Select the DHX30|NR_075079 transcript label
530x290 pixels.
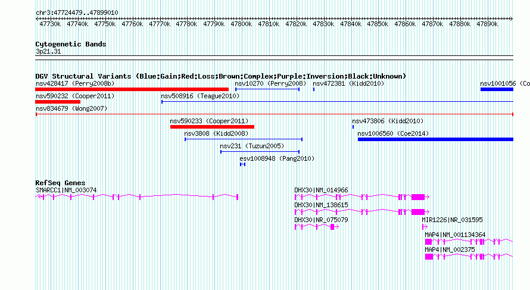coord(321,220)
